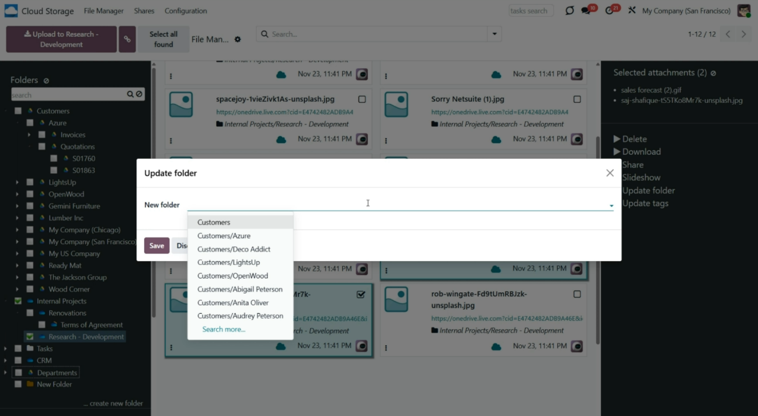The width and height of the screenshot is (758, 416).
Task: Click the tasks search input field
Action: [x=531, y=11]
